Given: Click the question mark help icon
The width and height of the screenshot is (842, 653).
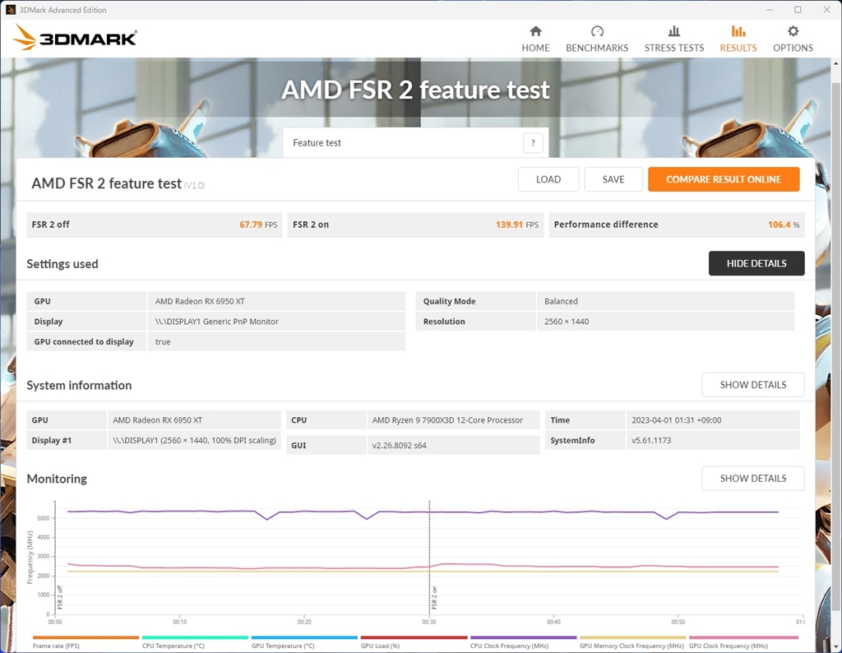Looking at the screenshot, I should click(533, 143).
